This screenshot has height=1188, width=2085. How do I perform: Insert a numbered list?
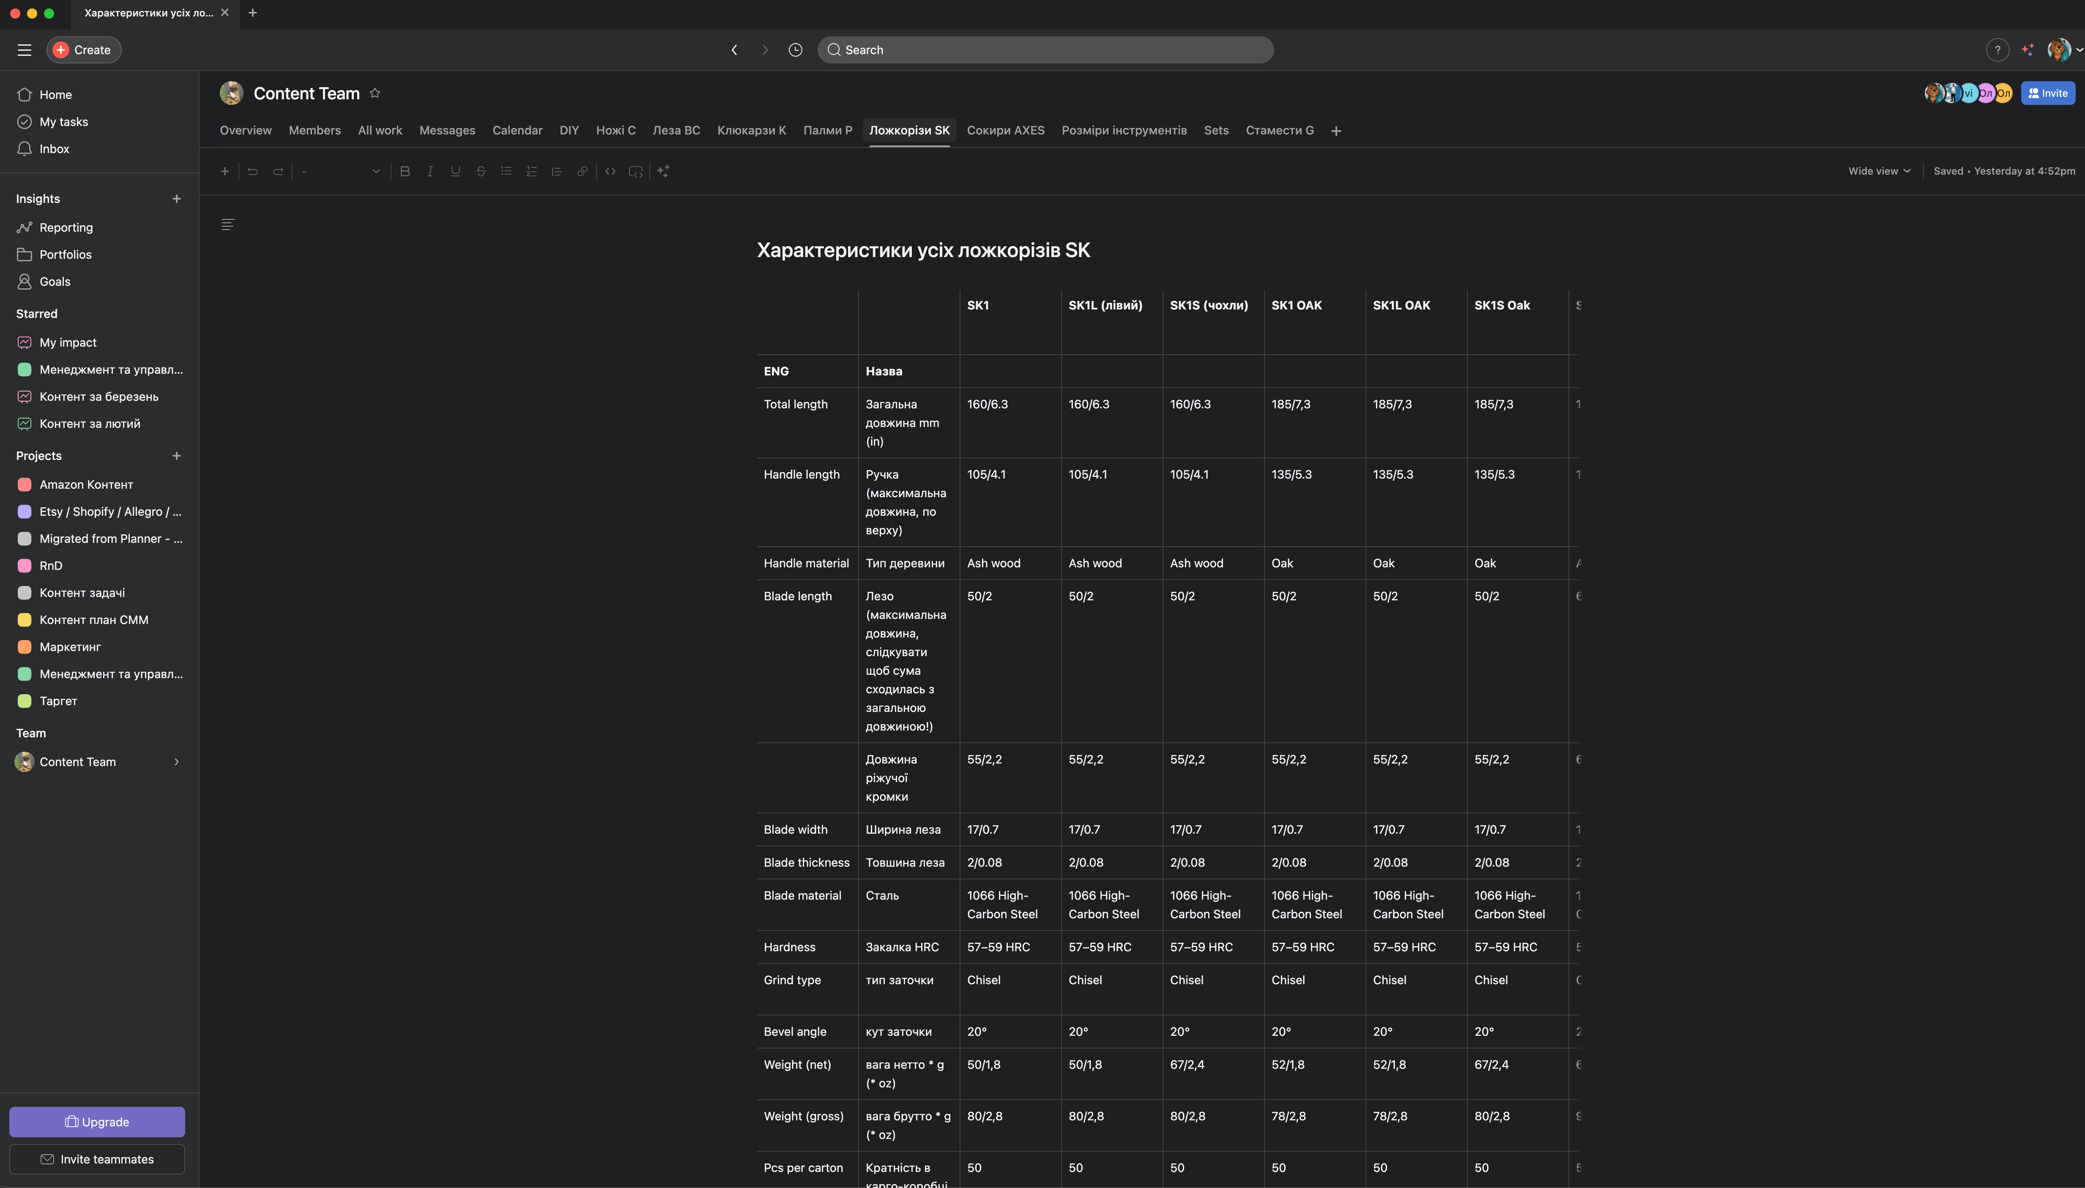pyautogui.click(x=531, y=171)
